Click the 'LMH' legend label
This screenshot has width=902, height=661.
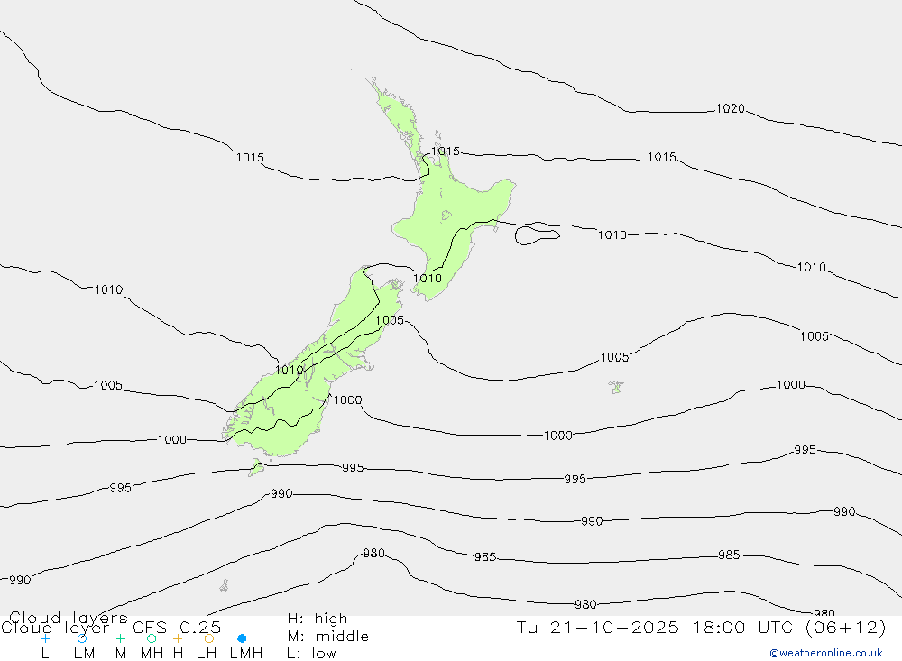(x=246, y=654)
